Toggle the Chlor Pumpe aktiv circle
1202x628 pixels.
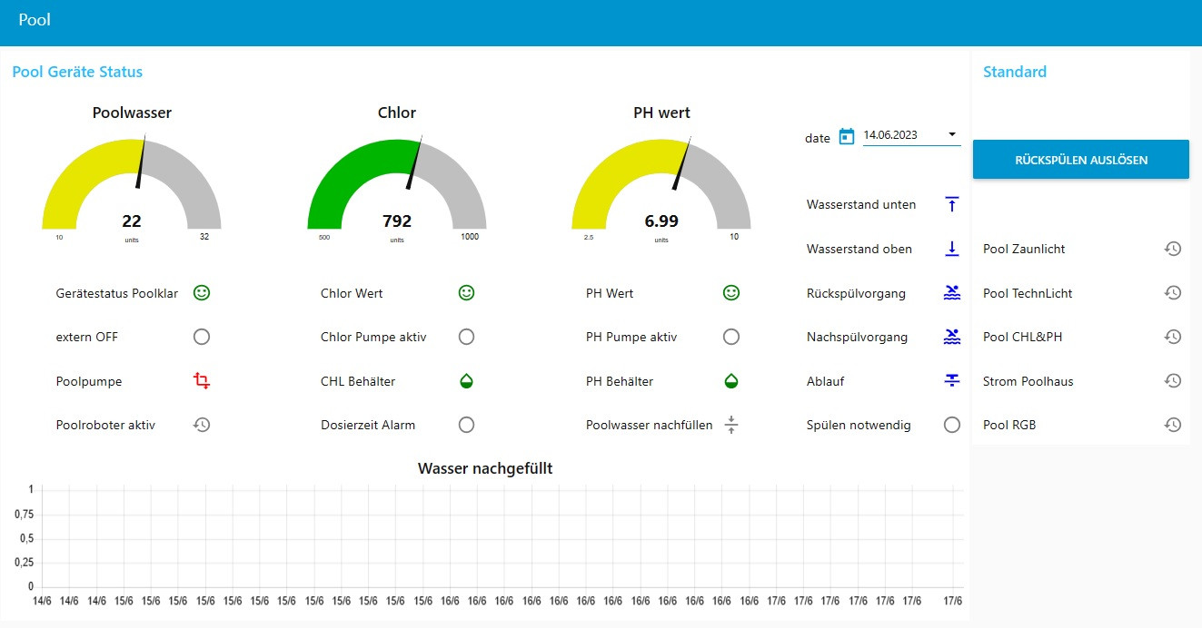[466, 337]
